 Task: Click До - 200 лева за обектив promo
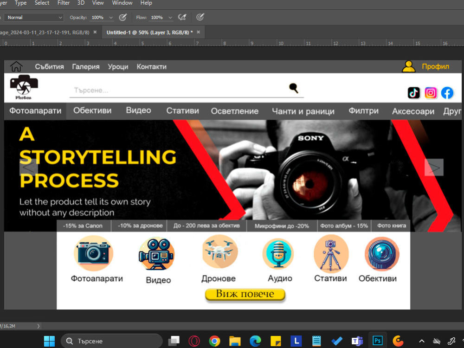(x=206, y=226)
